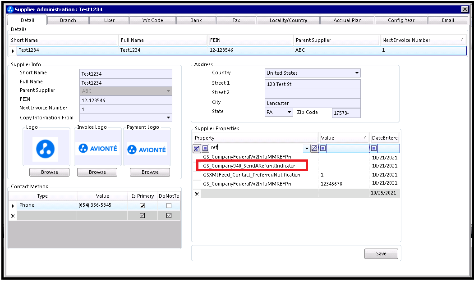This screenshot has height=281, width=474.
Task: Toggle DoNotText checkbox for Phone row
Action: tap(169, 205)
